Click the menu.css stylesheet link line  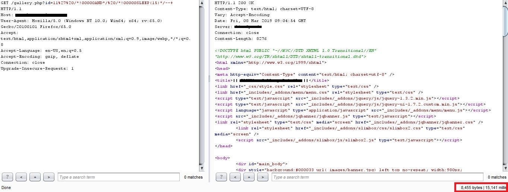[319, 92]
